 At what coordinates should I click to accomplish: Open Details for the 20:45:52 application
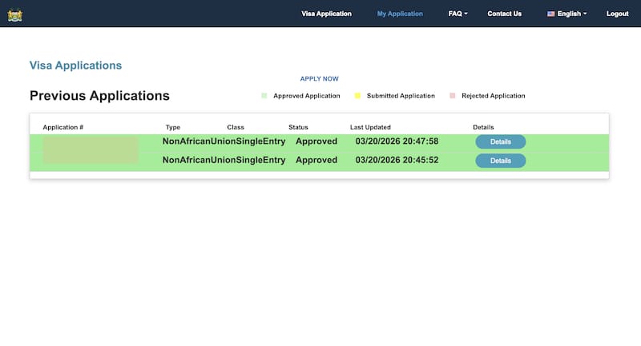click(500, 161)
